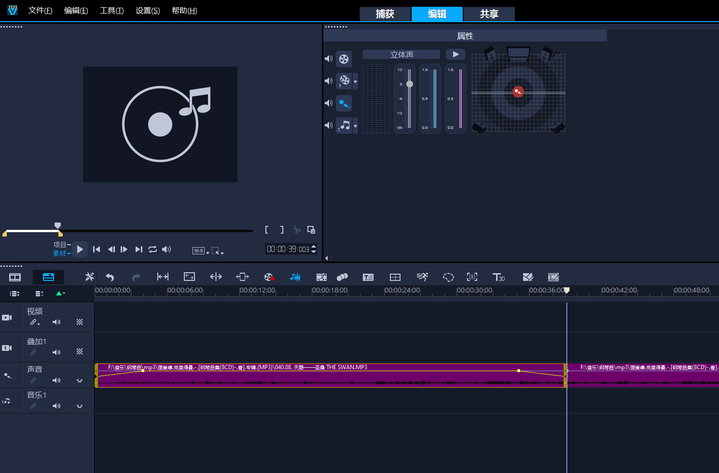This screenshot has height=473, width=719.
Task: Mute the 音乐1 music track
Action: [x=56, y=406]
